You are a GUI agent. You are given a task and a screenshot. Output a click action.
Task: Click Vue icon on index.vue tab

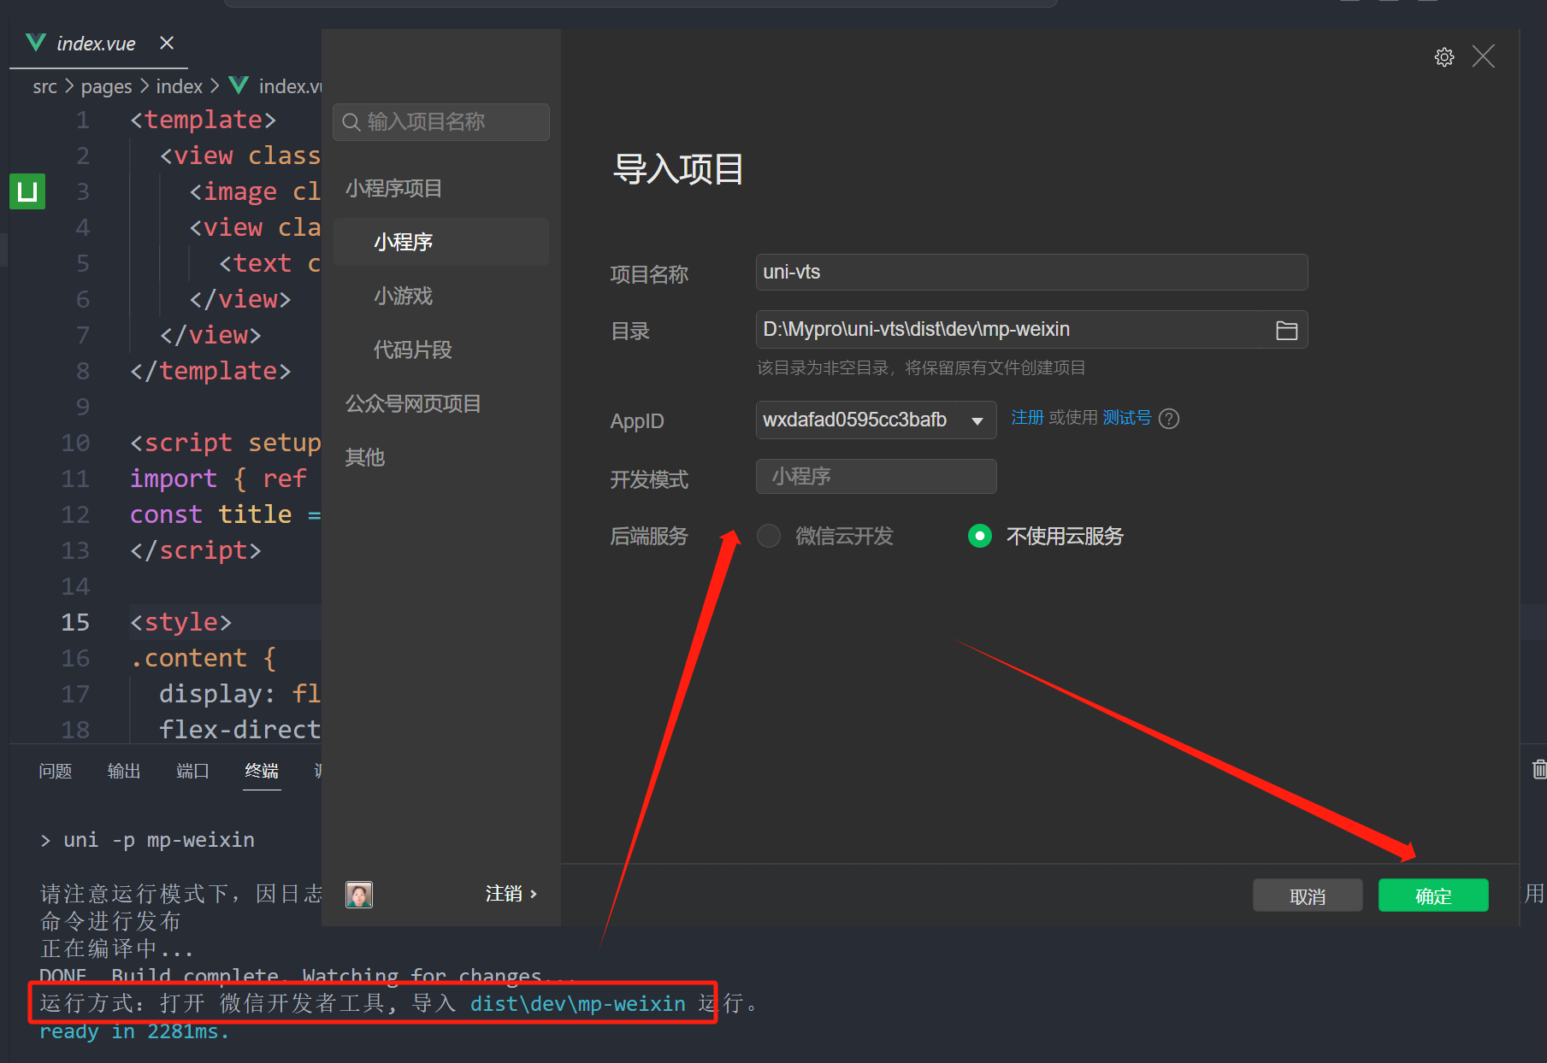click(x=36, y=43)
